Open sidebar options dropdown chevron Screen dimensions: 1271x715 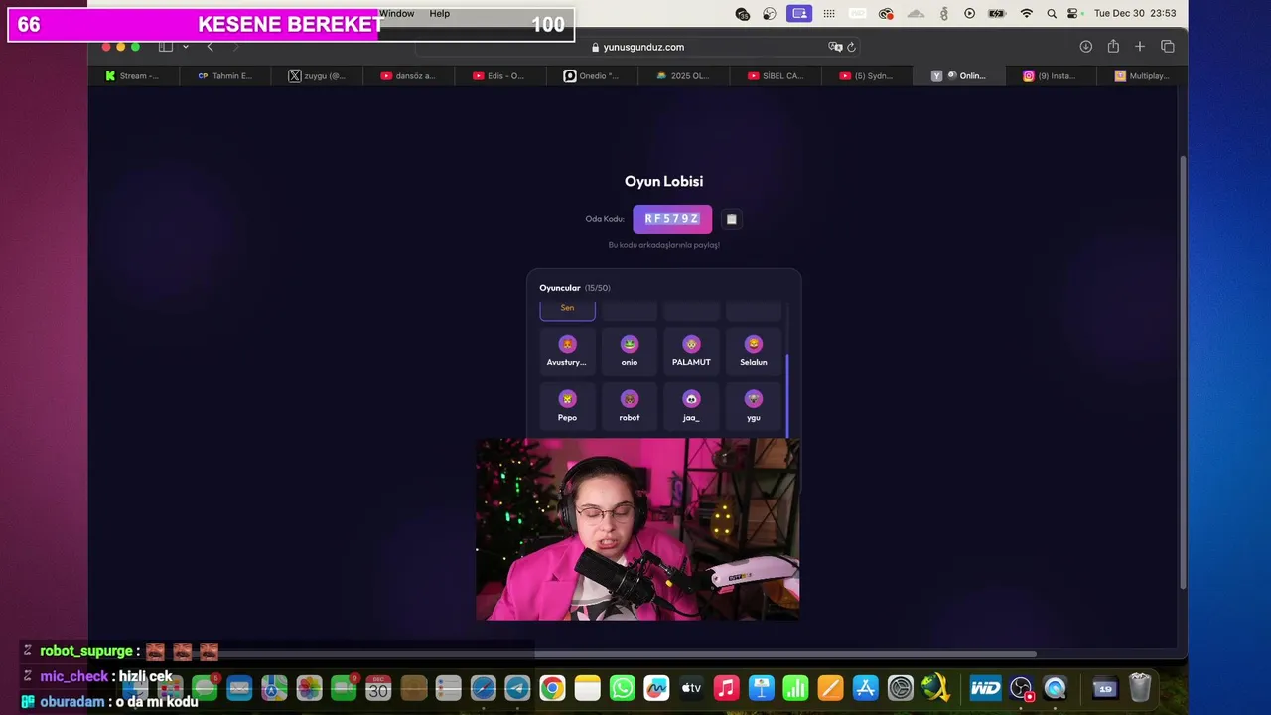185,47
